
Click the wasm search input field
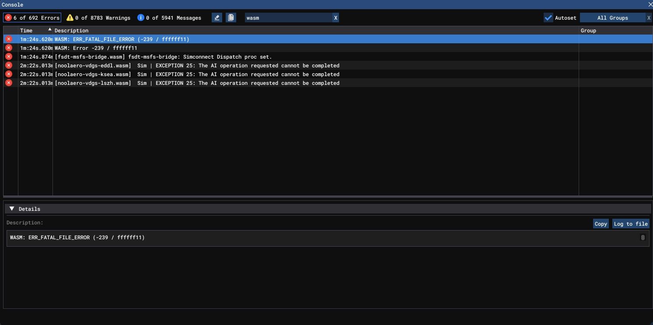pyautogui.click(x=288, y=17)
